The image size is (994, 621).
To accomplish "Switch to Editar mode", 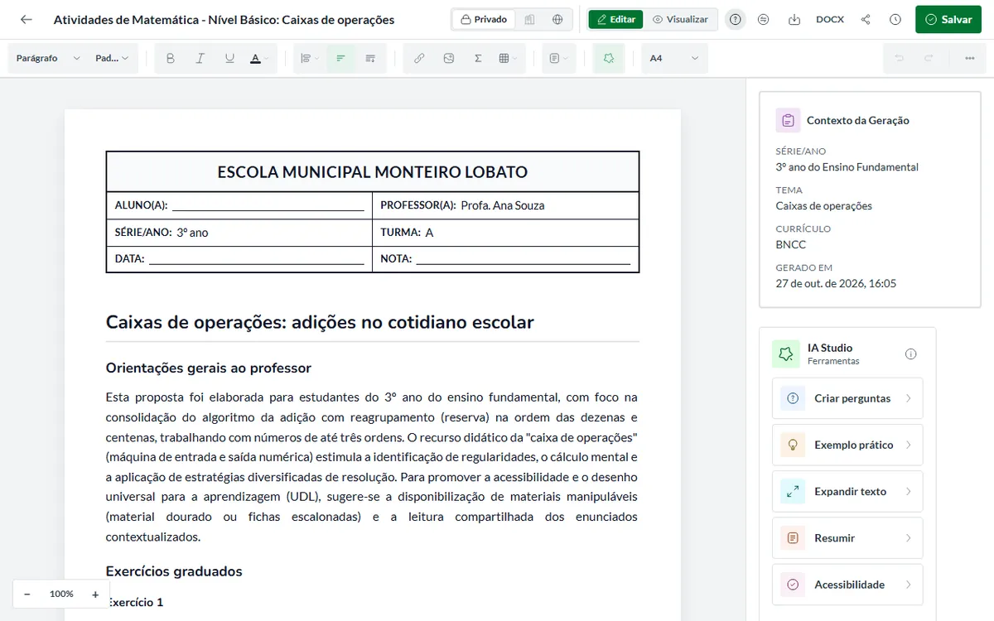I will click(615, 19).
